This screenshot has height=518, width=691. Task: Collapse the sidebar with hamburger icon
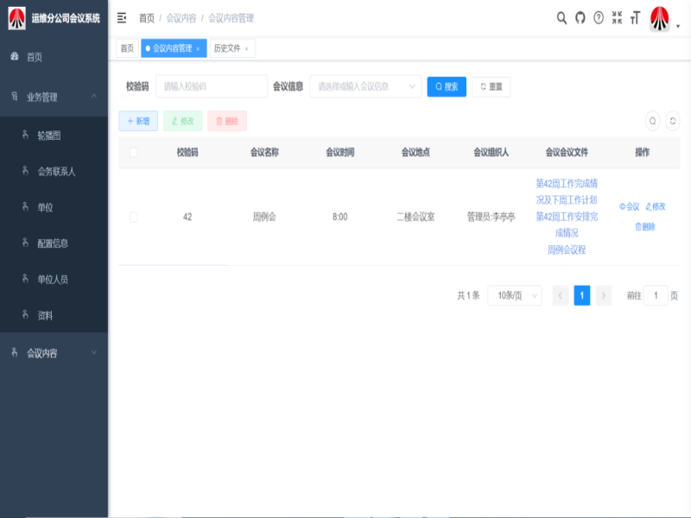(x=122, y=18)
